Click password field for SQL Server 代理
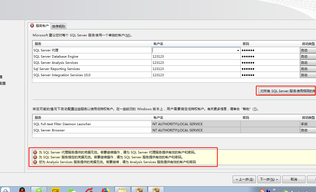 click(270, 50)
